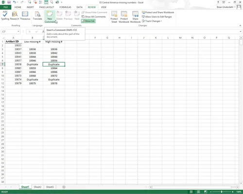Open the Thesaurus tool
Viewport: 243px width, 194px height.
click(x=25, y=16)
